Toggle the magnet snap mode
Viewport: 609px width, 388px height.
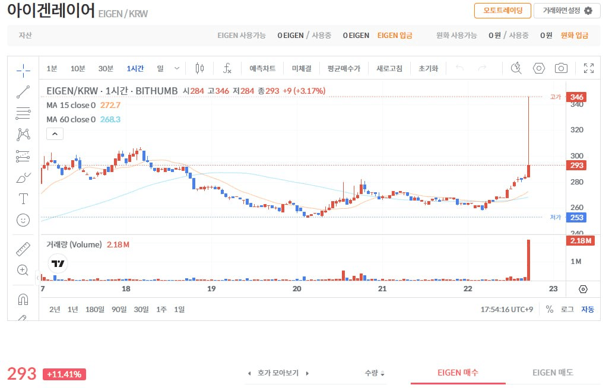(x=23, y=299)
